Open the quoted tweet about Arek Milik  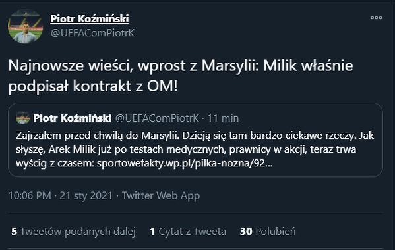coord(195,140)
